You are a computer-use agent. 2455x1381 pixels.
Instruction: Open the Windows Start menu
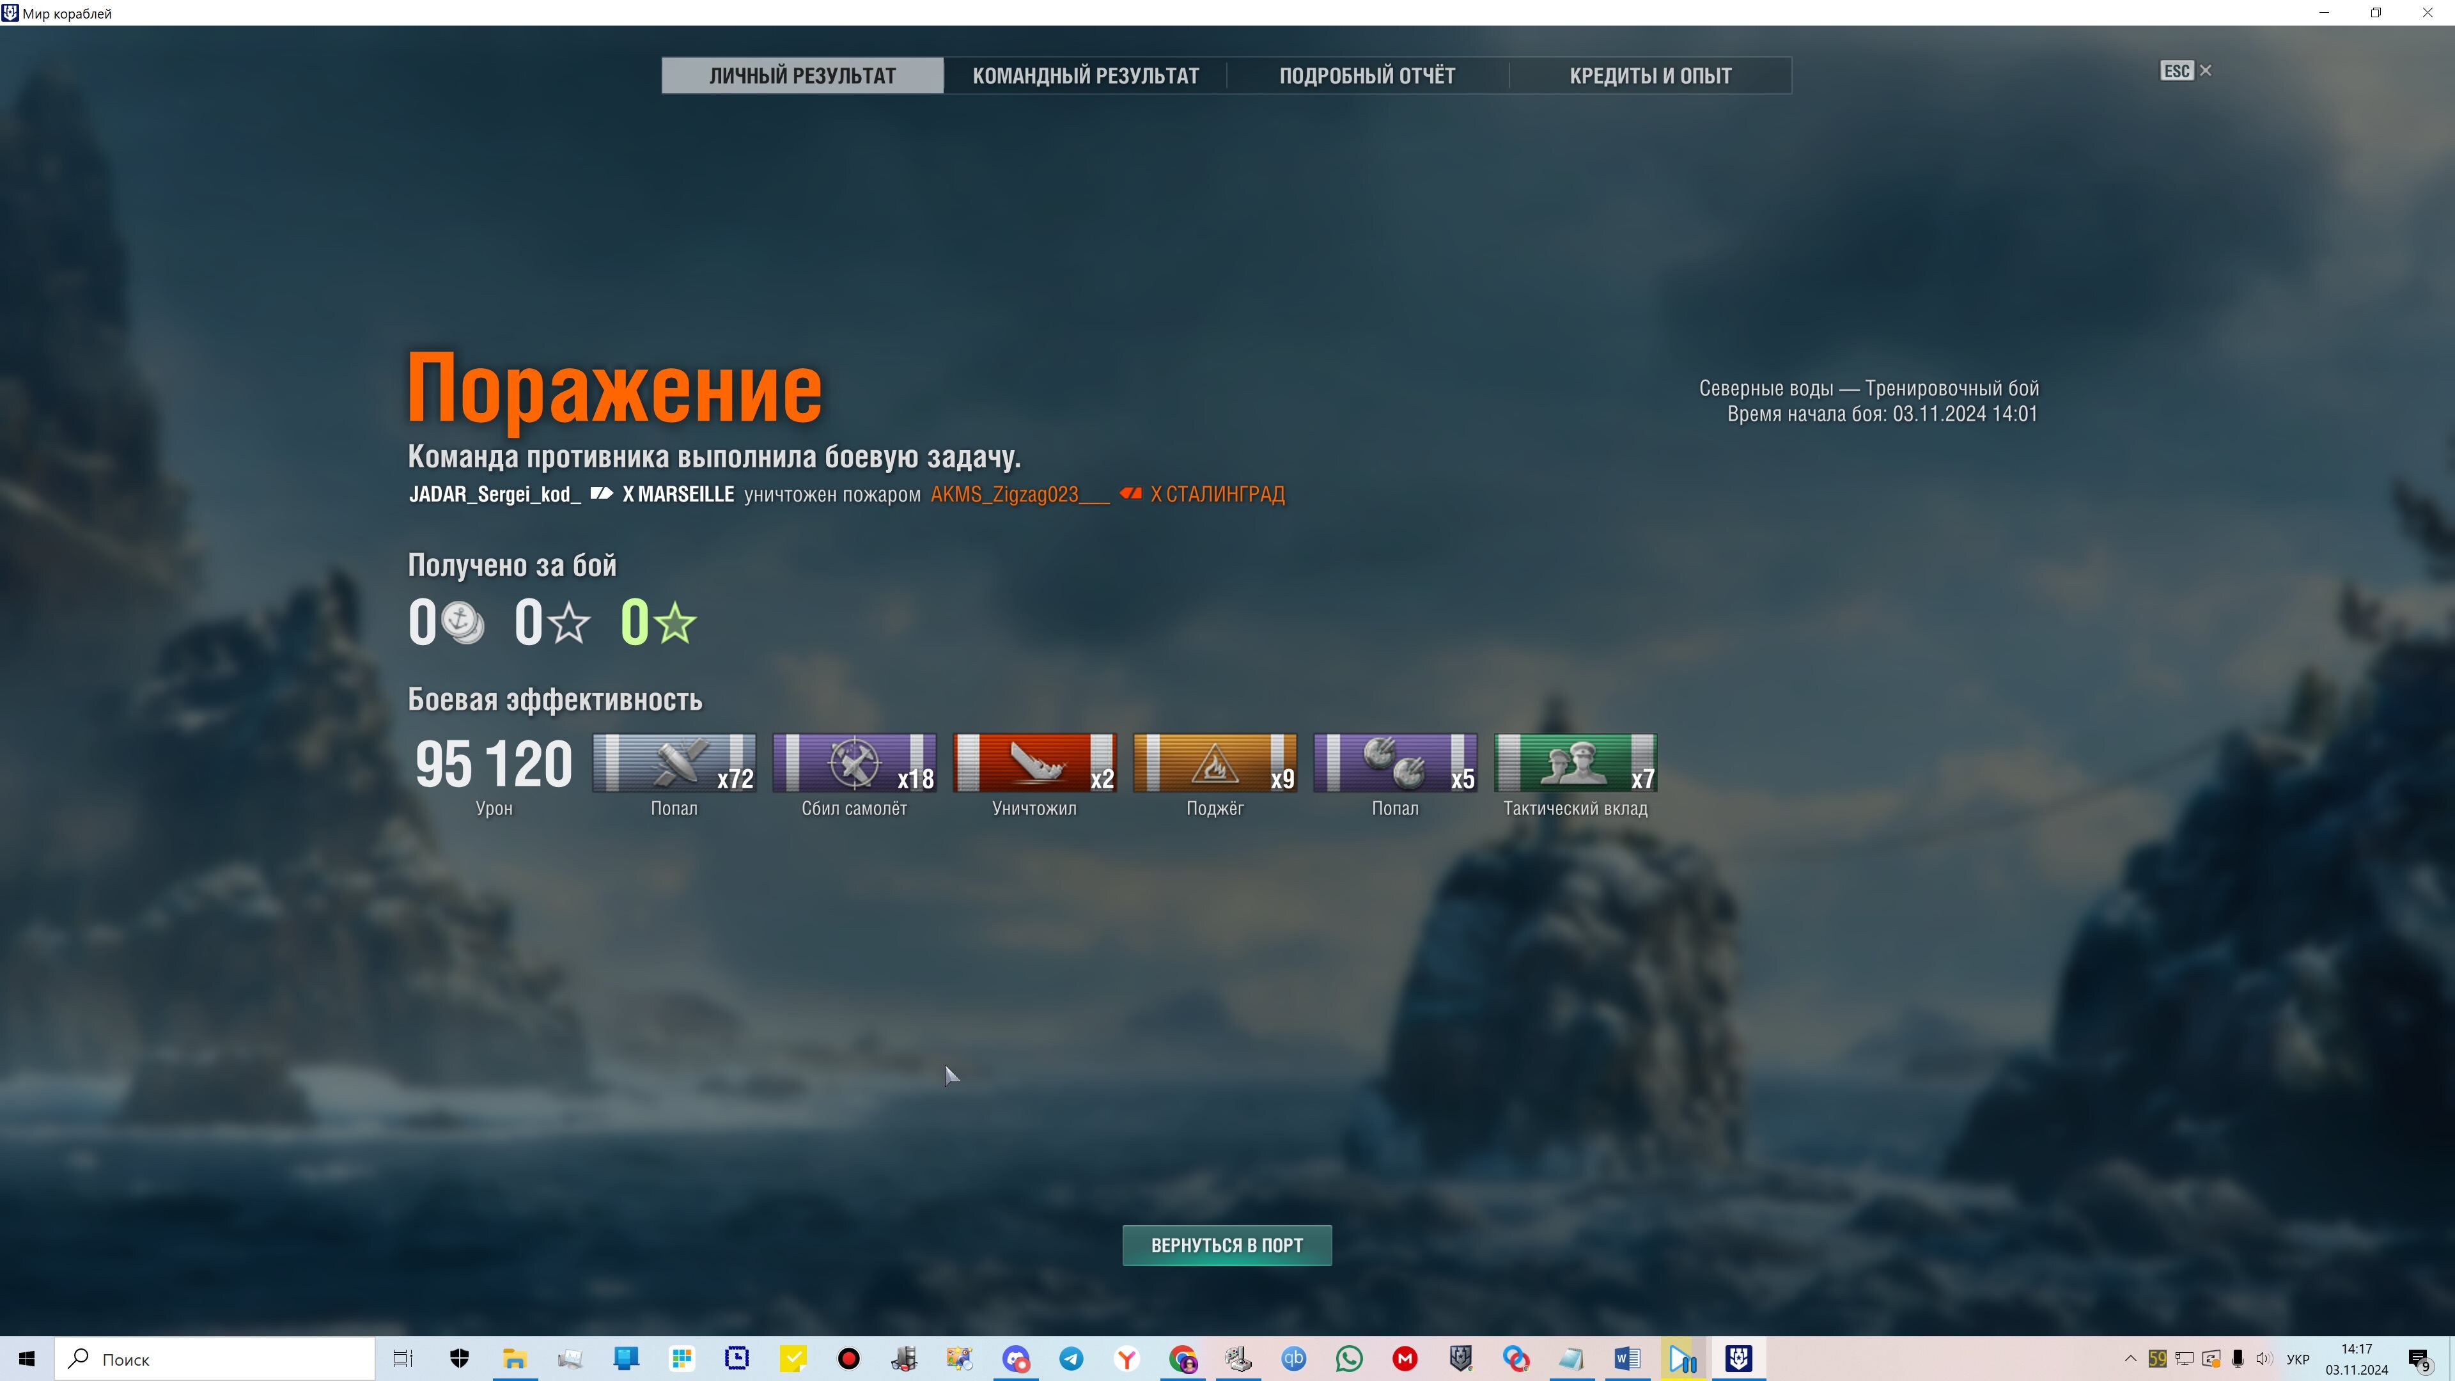27,1359
